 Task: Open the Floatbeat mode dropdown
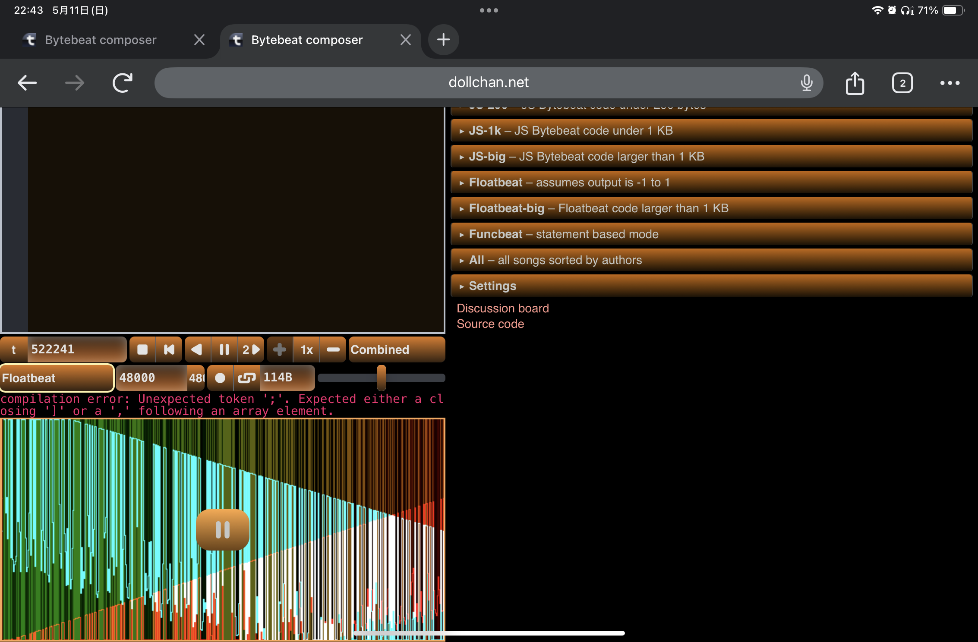click(57, 378)
